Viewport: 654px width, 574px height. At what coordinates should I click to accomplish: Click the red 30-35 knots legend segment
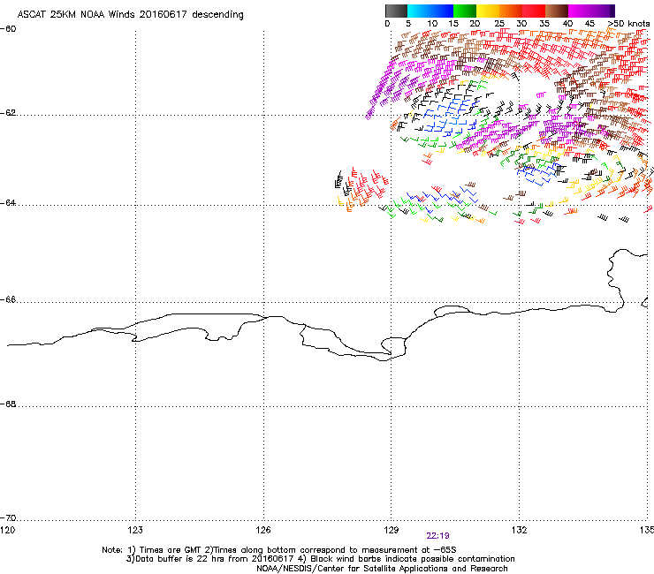(534, 11)
